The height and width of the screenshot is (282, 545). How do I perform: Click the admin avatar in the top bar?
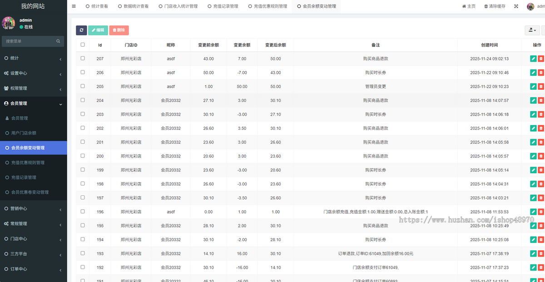point(530,6)
